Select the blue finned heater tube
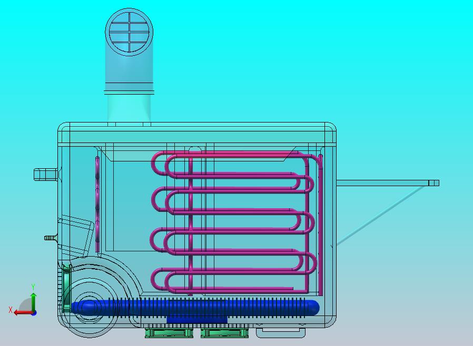The image size is (473, 346). pyautogui.click(x=195, y=308)
